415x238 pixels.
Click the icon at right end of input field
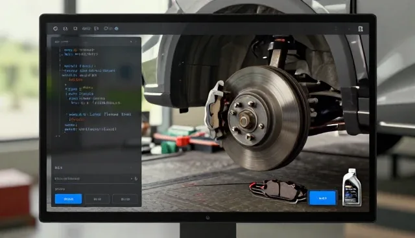(136, 178)
